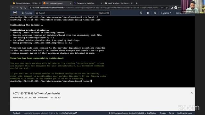Click the browser address bar URL

click(96, 8)
